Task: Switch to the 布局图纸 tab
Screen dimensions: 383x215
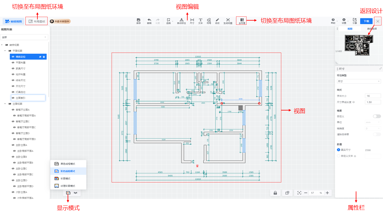Action: [x=37, y=21]
